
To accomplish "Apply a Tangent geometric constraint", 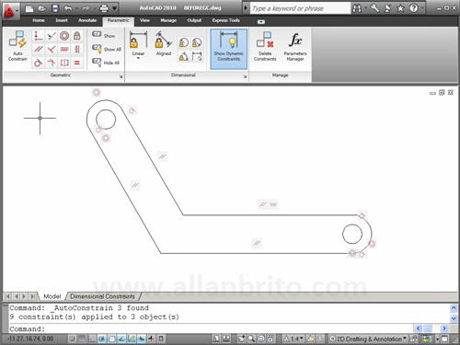I will point(38,63).
